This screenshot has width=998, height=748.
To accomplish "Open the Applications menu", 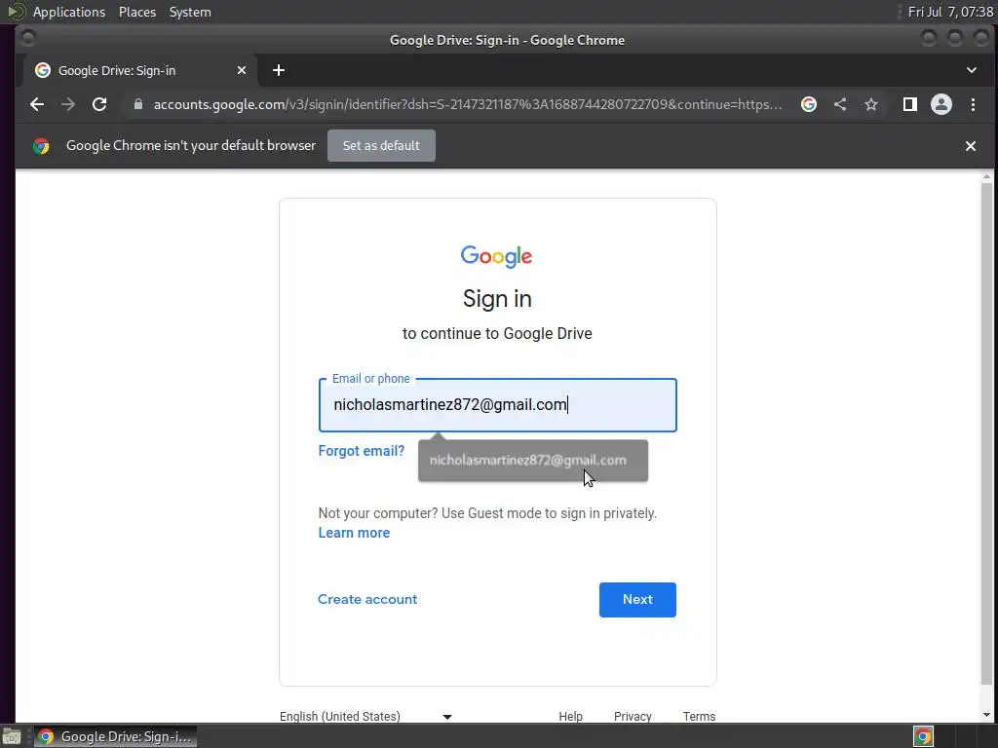I will point(69,12).
